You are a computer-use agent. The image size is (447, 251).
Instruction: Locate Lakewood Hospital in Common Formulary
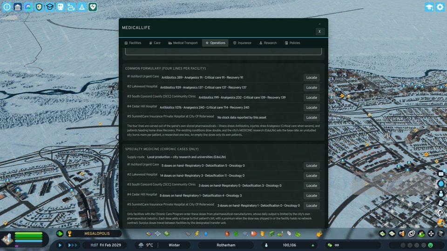(312, 87)
